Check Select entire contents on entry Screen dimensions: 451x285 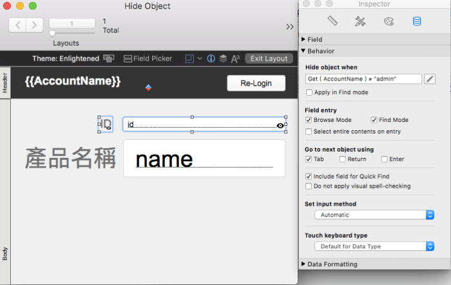309,132
